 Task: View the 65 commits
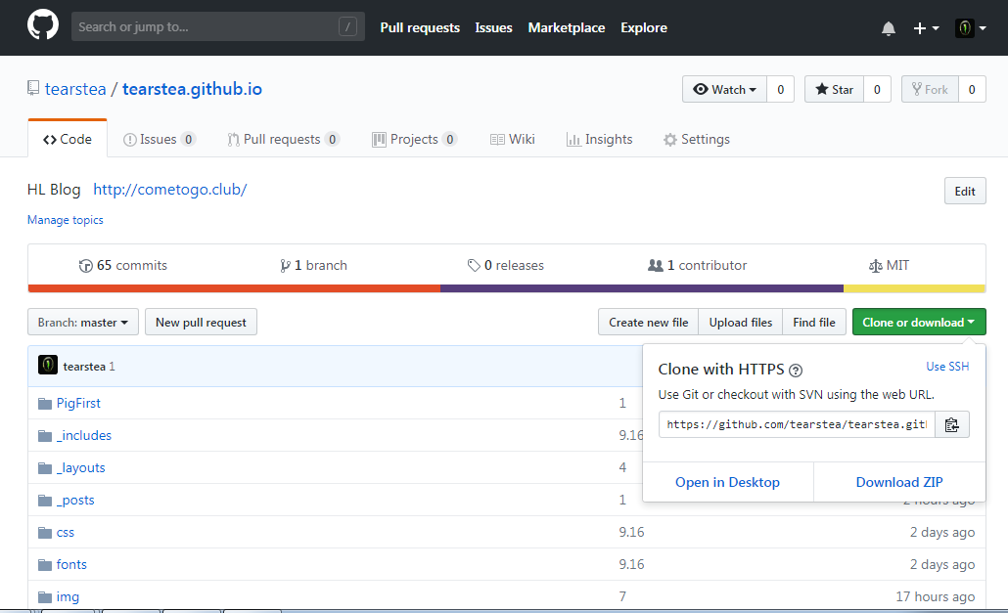pyautogui.click(x=122, y=265)
